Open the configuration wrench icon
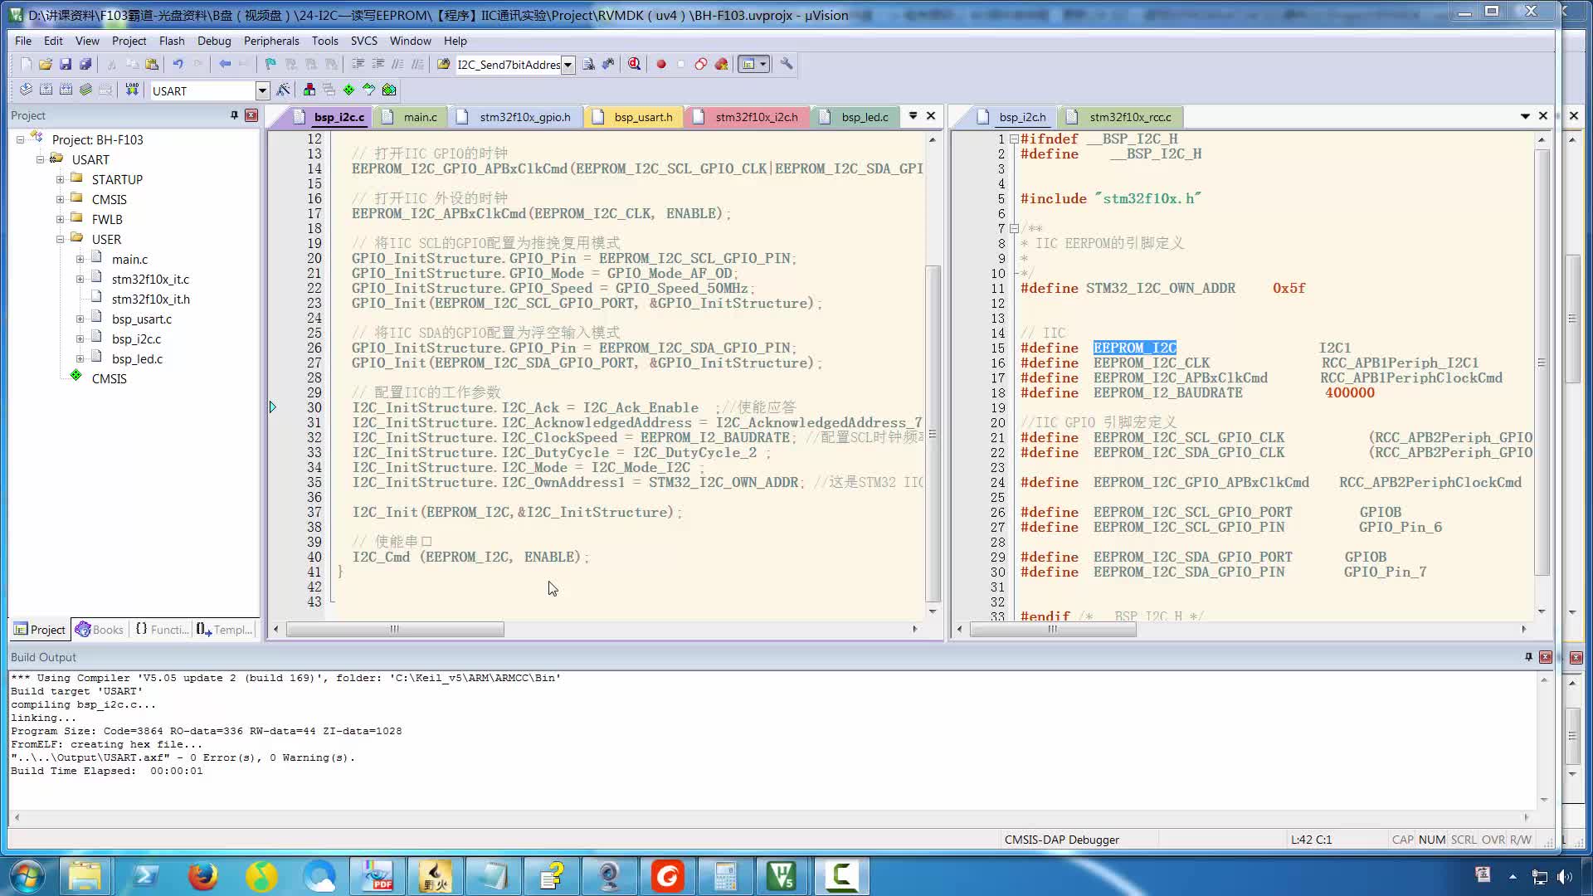Viewport: 1593px width, 896px height. [787, 64]
